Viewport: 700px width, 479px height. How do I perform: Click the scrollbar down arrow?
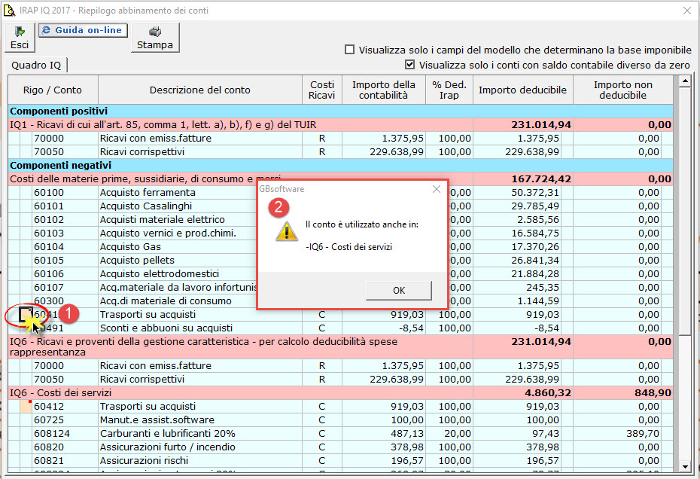[x=684, y=466]
